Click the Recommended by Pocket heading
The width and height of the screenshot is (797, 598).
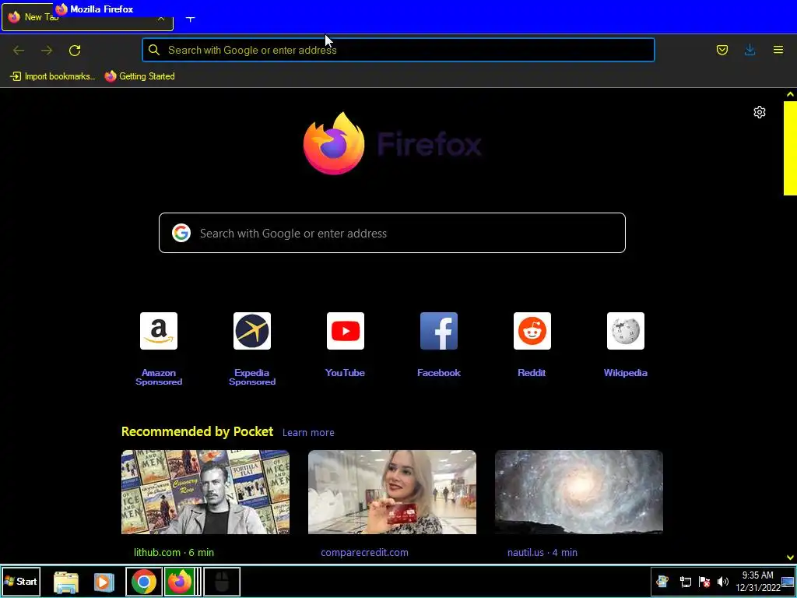[197, 431]
